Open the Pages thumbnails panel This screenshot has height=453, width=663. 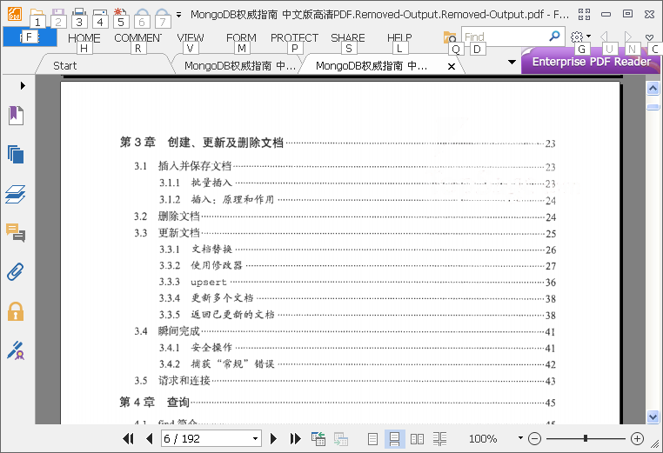pos(16,154)
